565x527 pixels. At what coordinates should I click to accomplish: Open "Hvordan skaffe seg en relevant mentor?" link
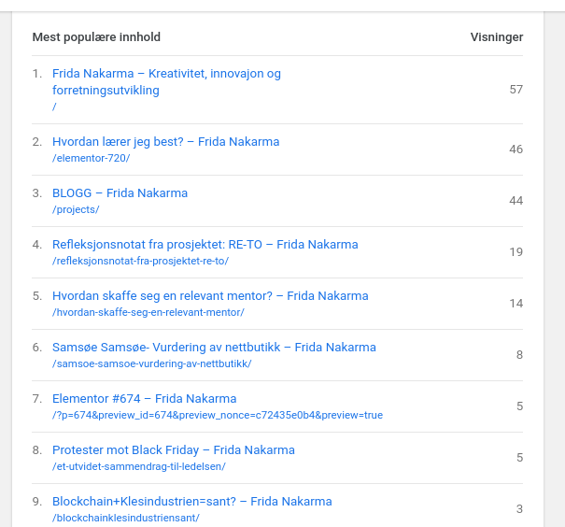pos(210,296)
